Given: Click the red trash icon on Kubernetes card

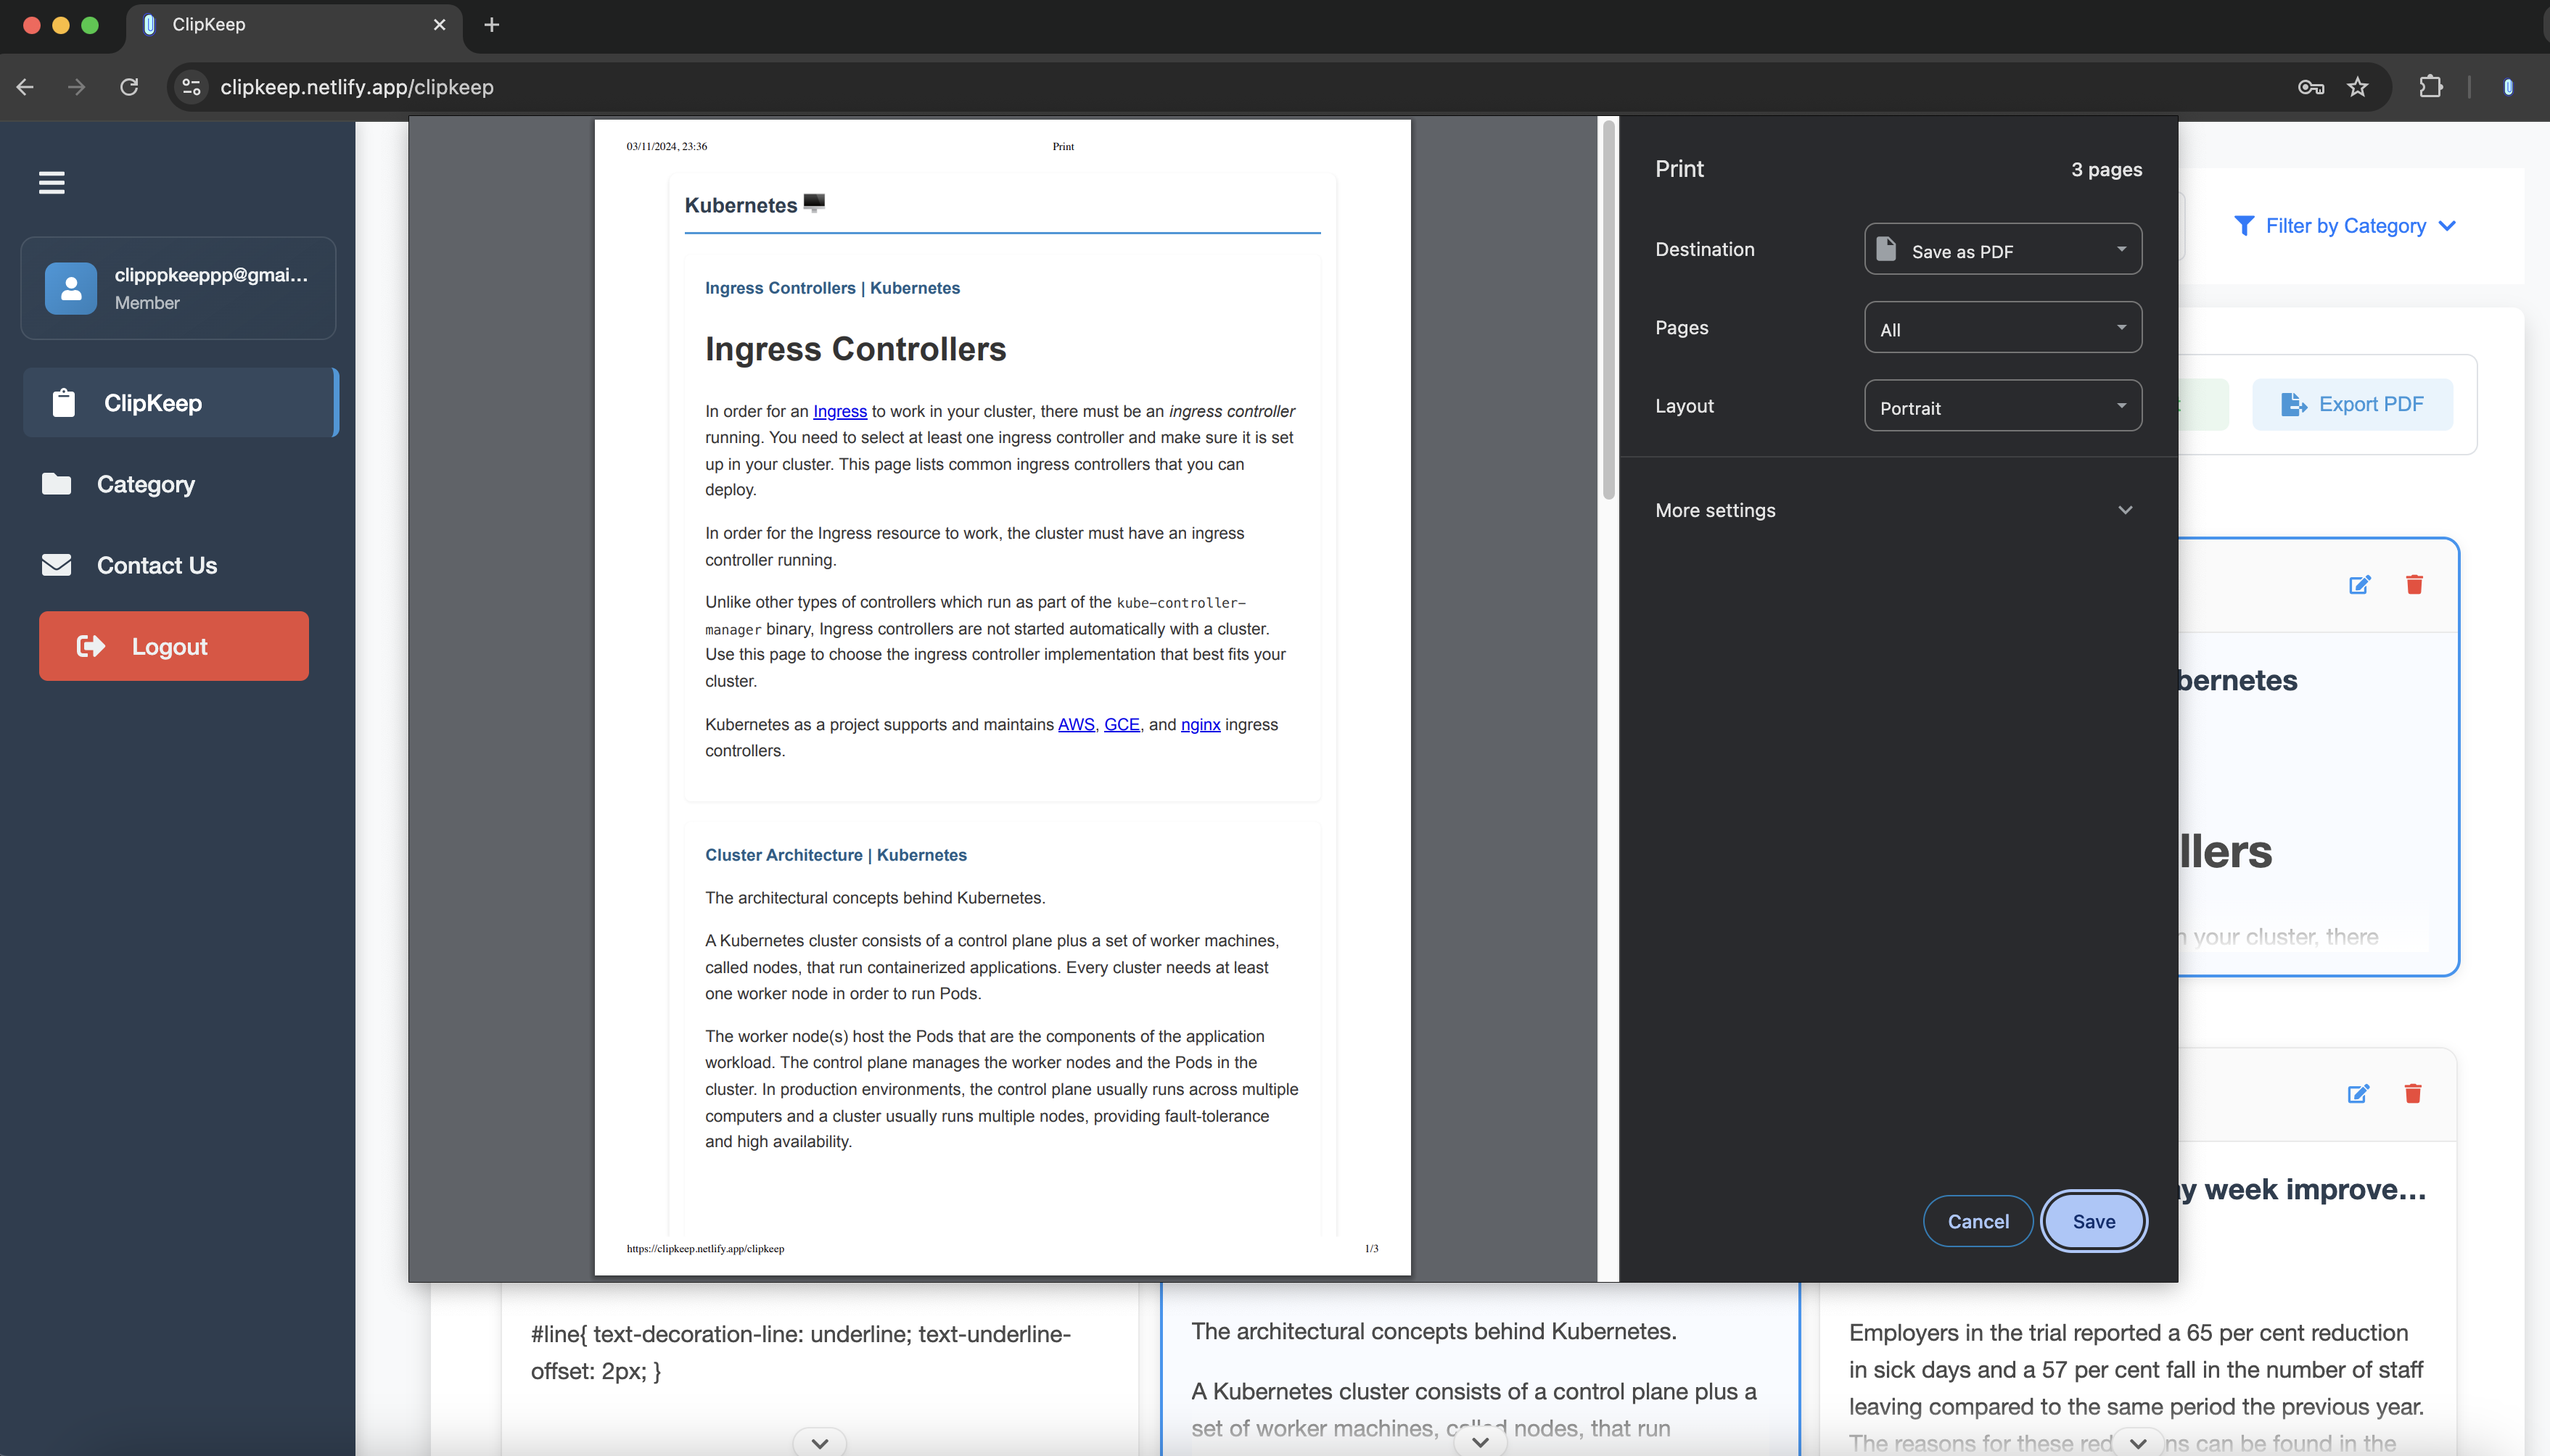Looking at the screenshot, I should [2414, 585].
